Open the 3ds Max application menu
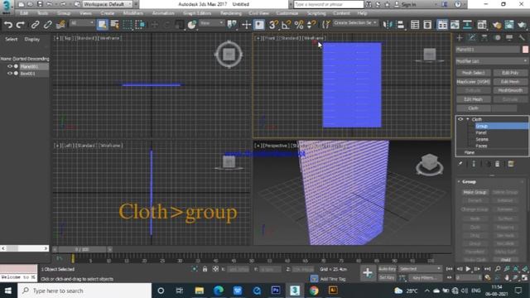This screenshot has width=530, height=298. pos(6,7)
